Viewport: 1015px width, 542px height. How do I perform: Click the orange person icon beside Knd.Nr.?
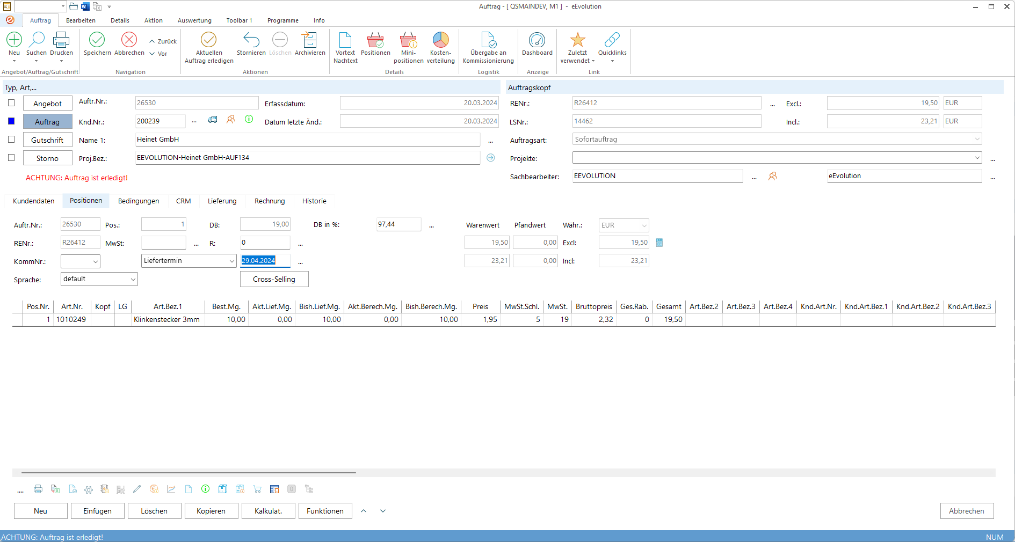[x=231, y=119]
